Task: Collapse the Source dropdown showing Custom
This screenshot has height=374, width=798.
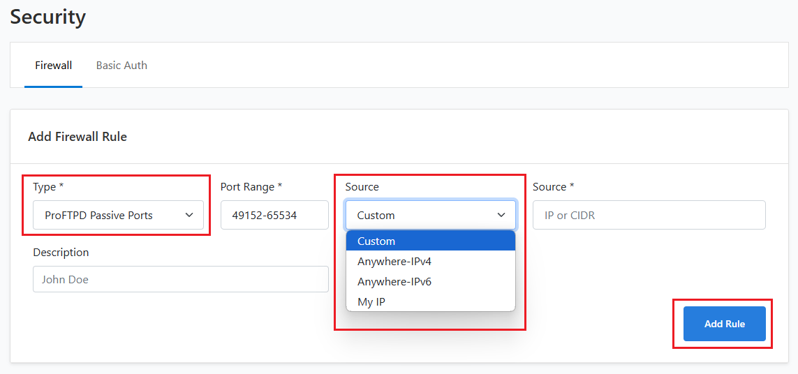Action: pos(431,215)
